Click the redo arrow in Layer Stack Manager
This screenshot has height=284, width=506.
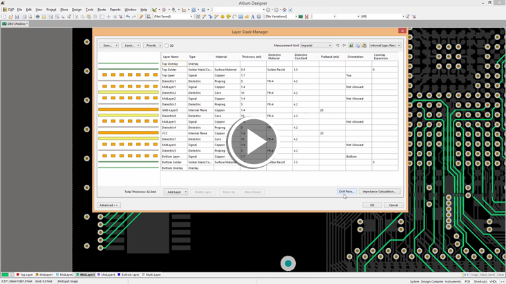tap(344, 45)
